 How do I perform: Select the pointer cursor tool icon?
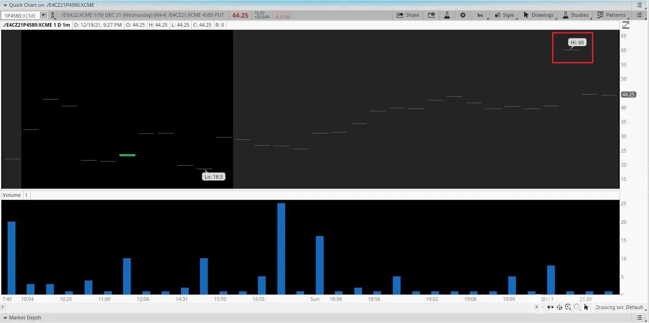coord(587,307)
